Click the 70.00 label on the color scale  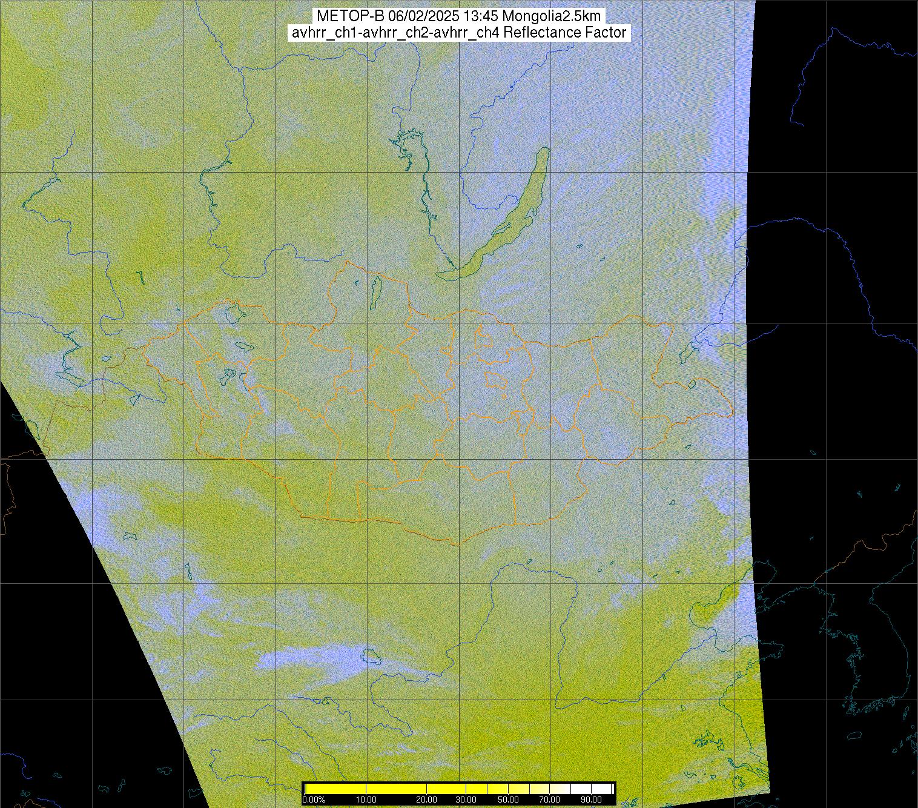coord(550,800)
